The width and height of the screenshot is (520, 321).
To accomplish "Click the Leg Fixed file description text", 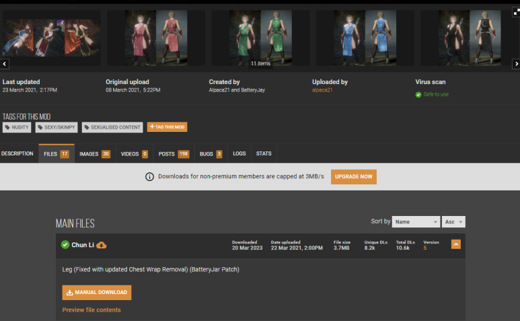I will (151, 270).
